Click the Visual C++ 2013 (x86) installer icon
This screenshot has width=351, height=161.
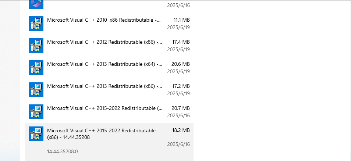point(36,90)
